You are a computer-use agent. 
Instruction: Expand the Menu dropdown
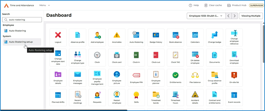coord(45,5)
